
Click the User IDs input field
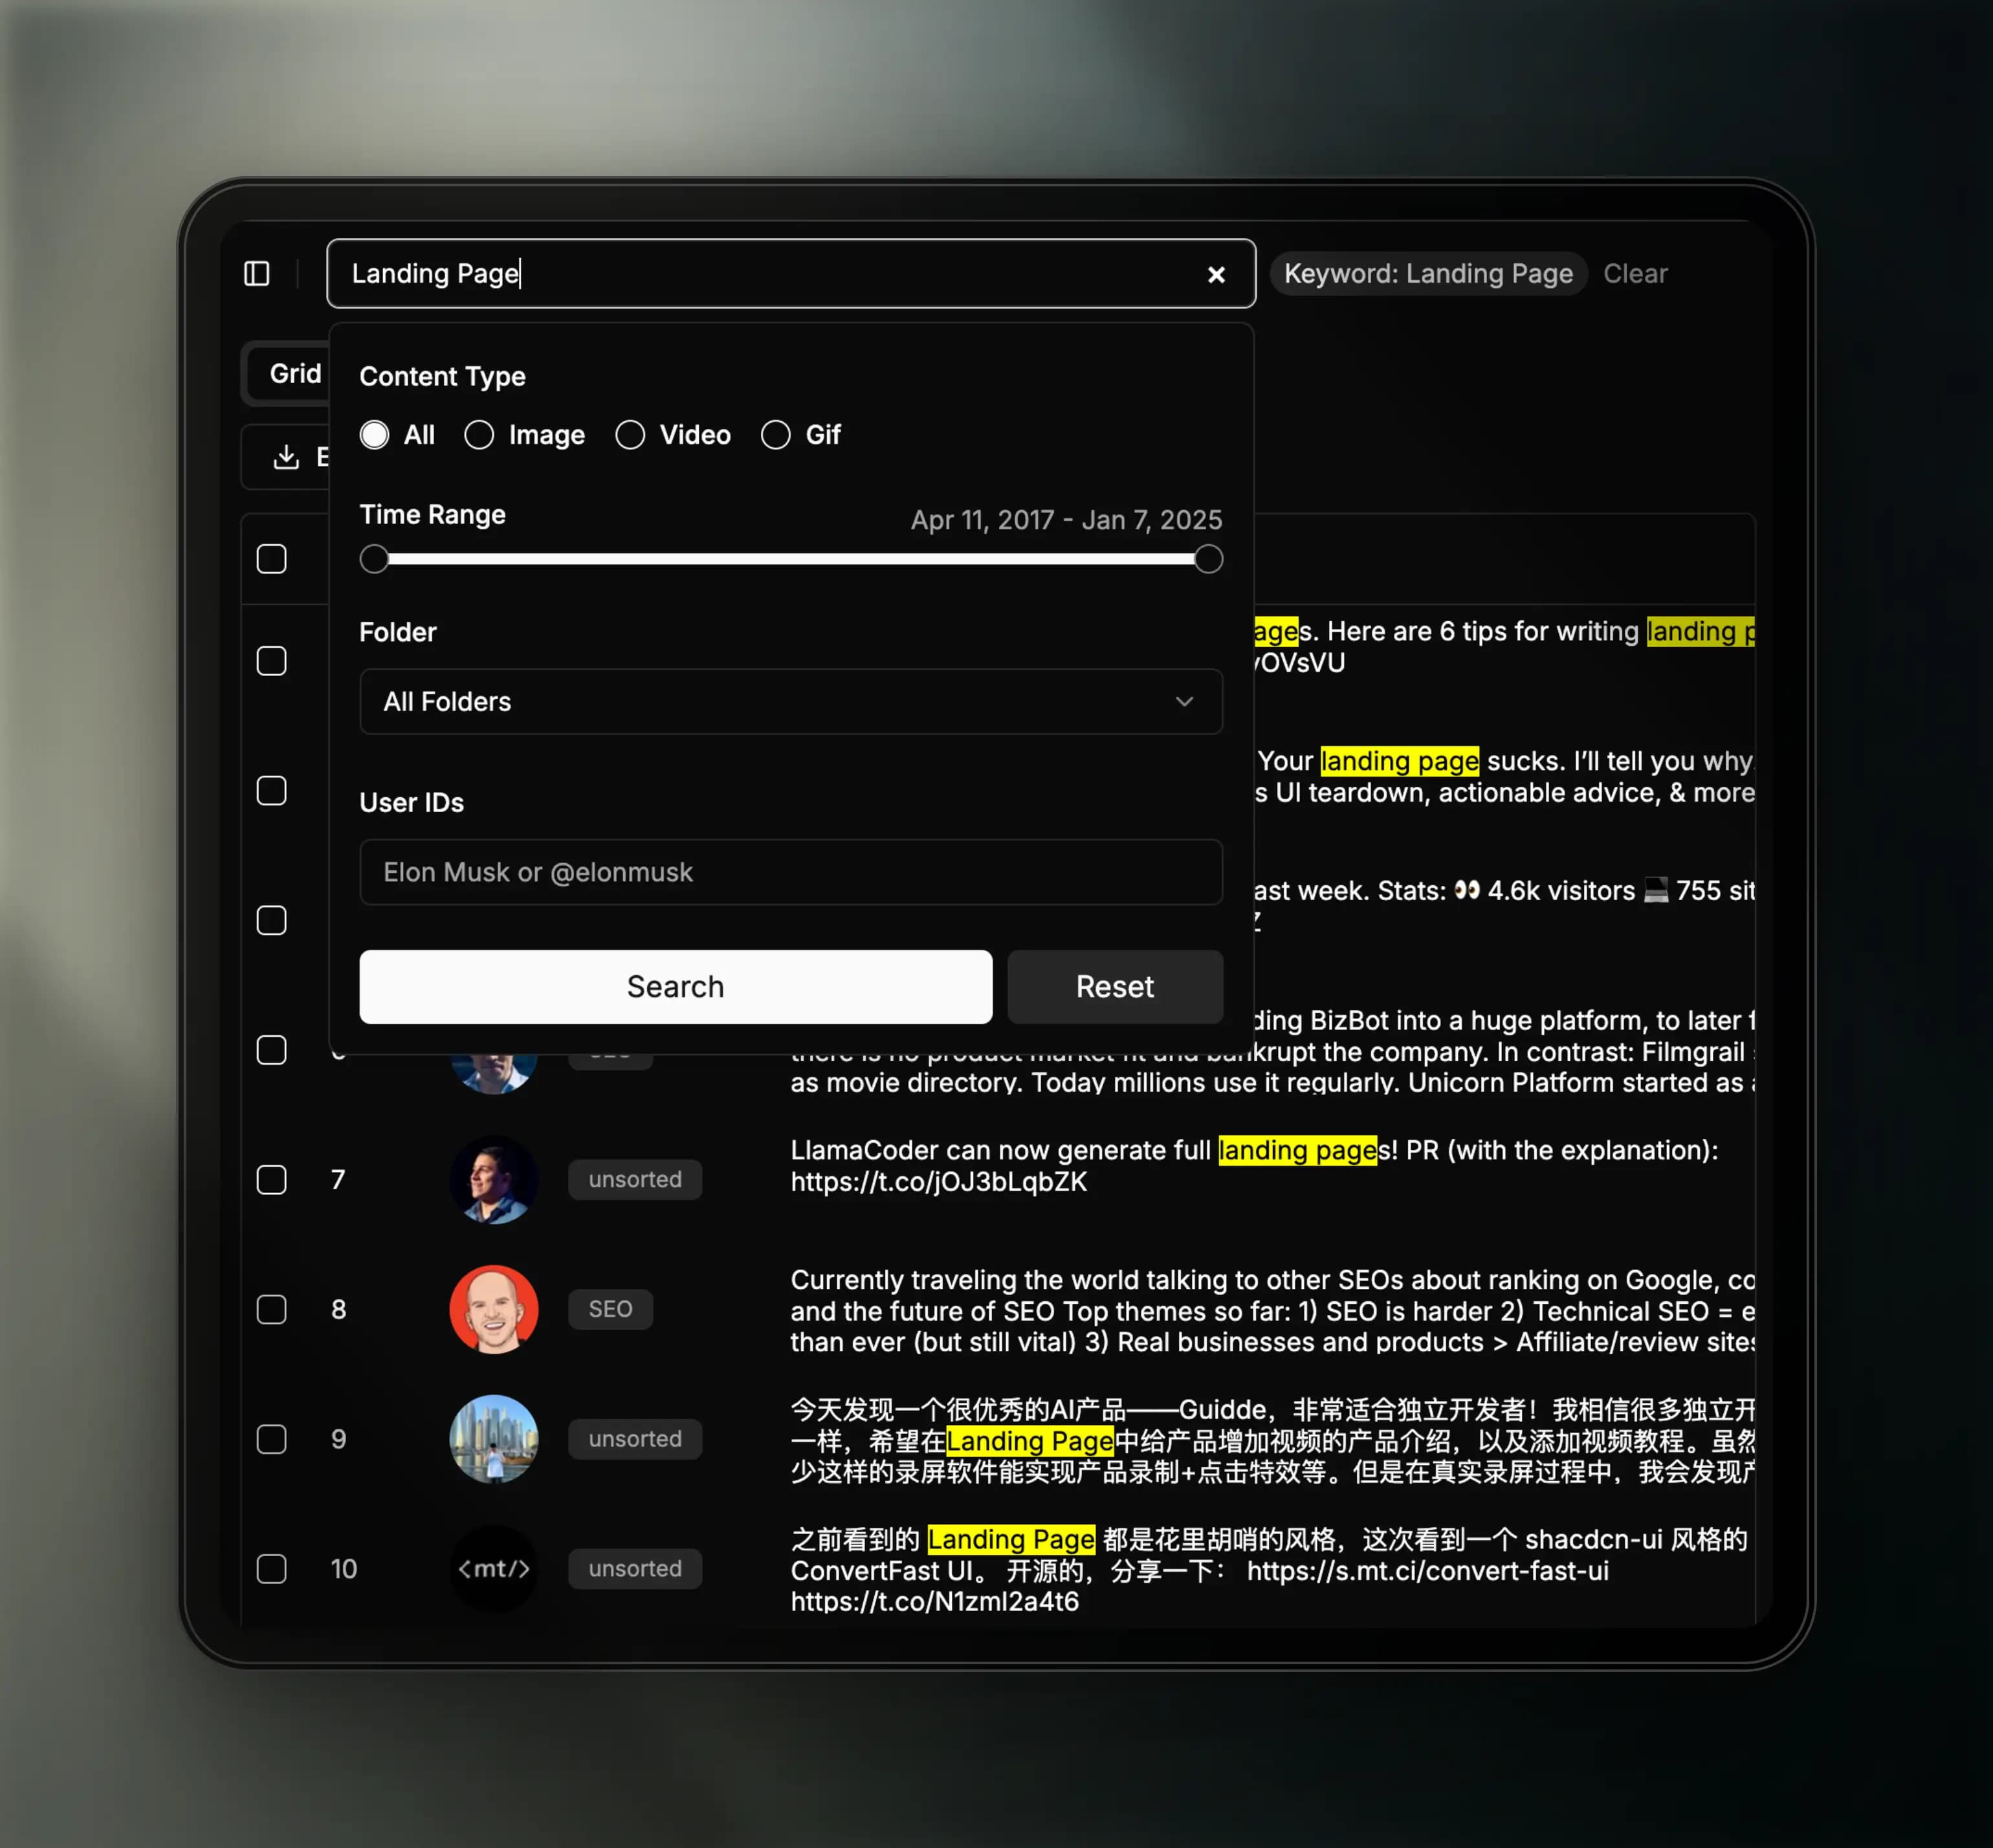click(791, 872)
